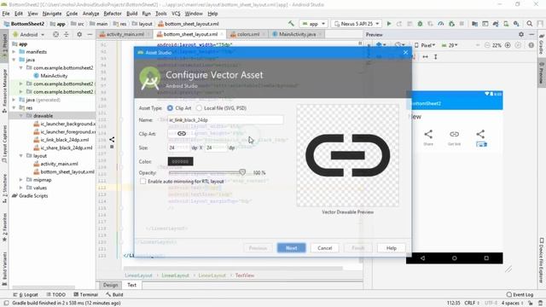Viewport: 546px width, 307px height.
Task: Open the Logcat tool window
Action: 26,294
